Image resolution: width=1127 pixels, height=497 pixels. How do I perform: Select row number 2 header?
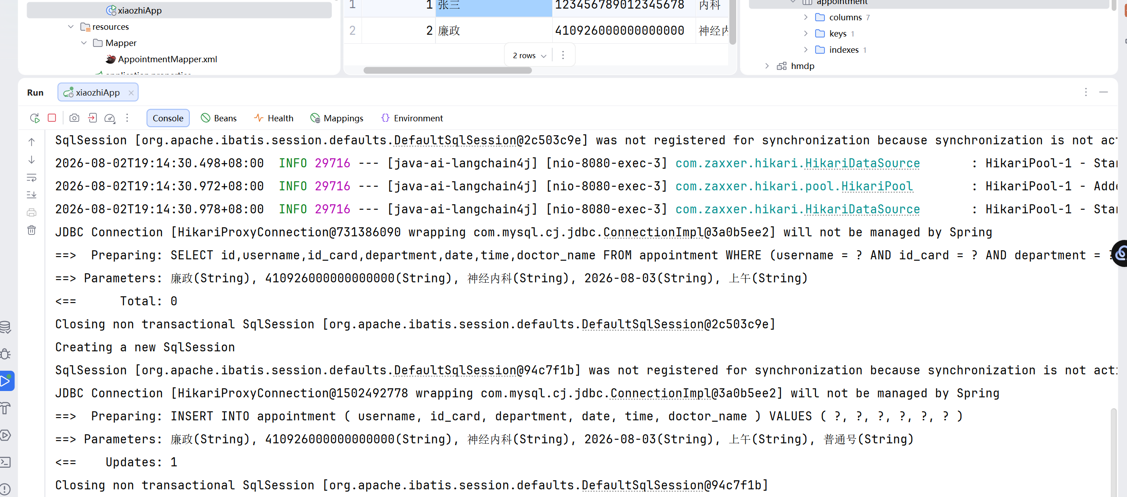353,31
